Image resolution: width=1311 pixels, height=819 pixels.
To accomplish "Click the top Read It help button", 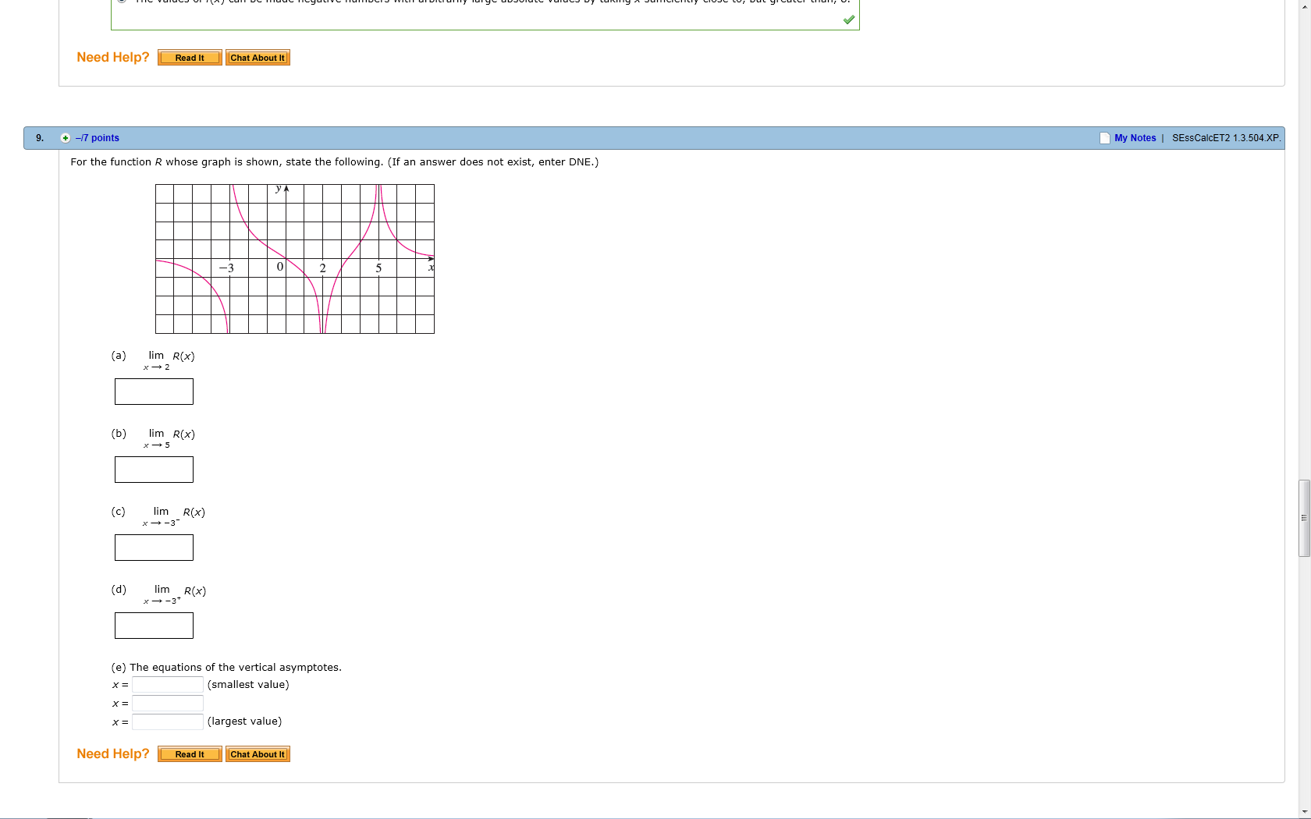I will point(189,57).
